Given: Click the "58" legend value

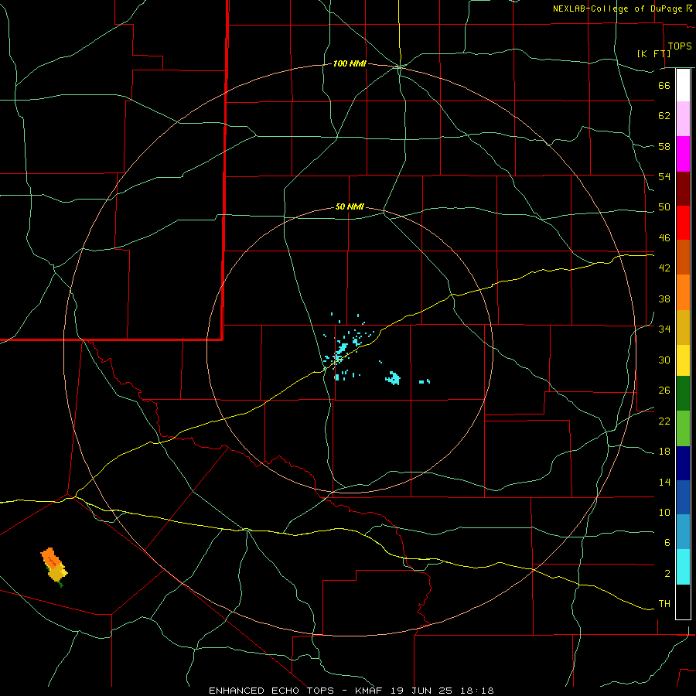Looking at the screenshot, I should tap(664, 146).
